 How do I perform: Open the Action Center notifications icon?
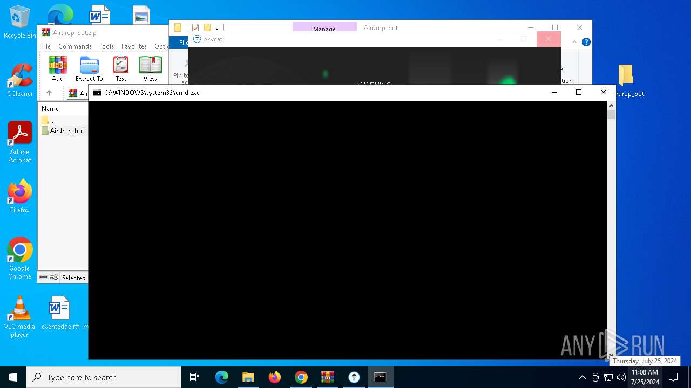pos(674,377)
